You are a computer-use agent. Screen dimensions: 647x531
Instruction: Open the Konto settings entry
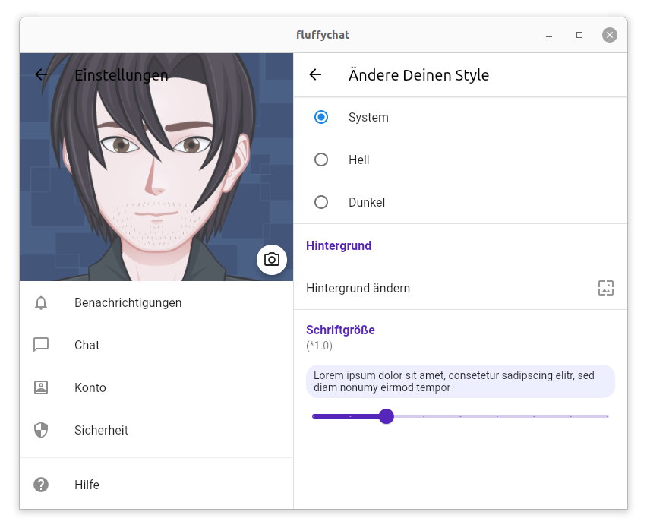click(90, 387)
